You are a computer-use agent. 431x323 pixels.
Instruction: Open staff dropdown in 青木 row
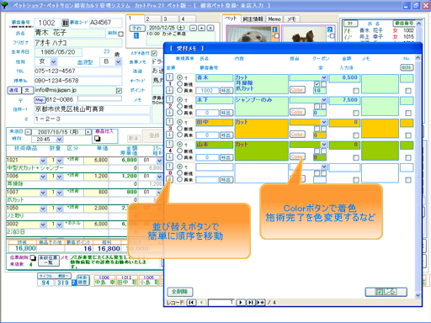pyautogui.click(x=324, y=77)
